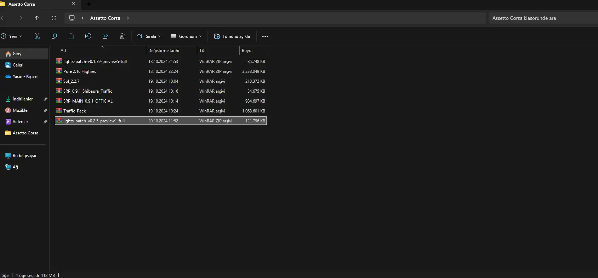
Task: Click the forward navigation arrow
Action: [20, 18]
